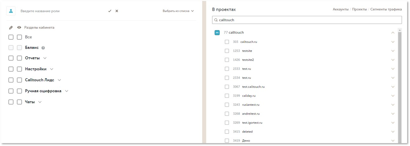
Task: Expand the 1253 testsite row chevron
Action: click(x=393, y=51)
